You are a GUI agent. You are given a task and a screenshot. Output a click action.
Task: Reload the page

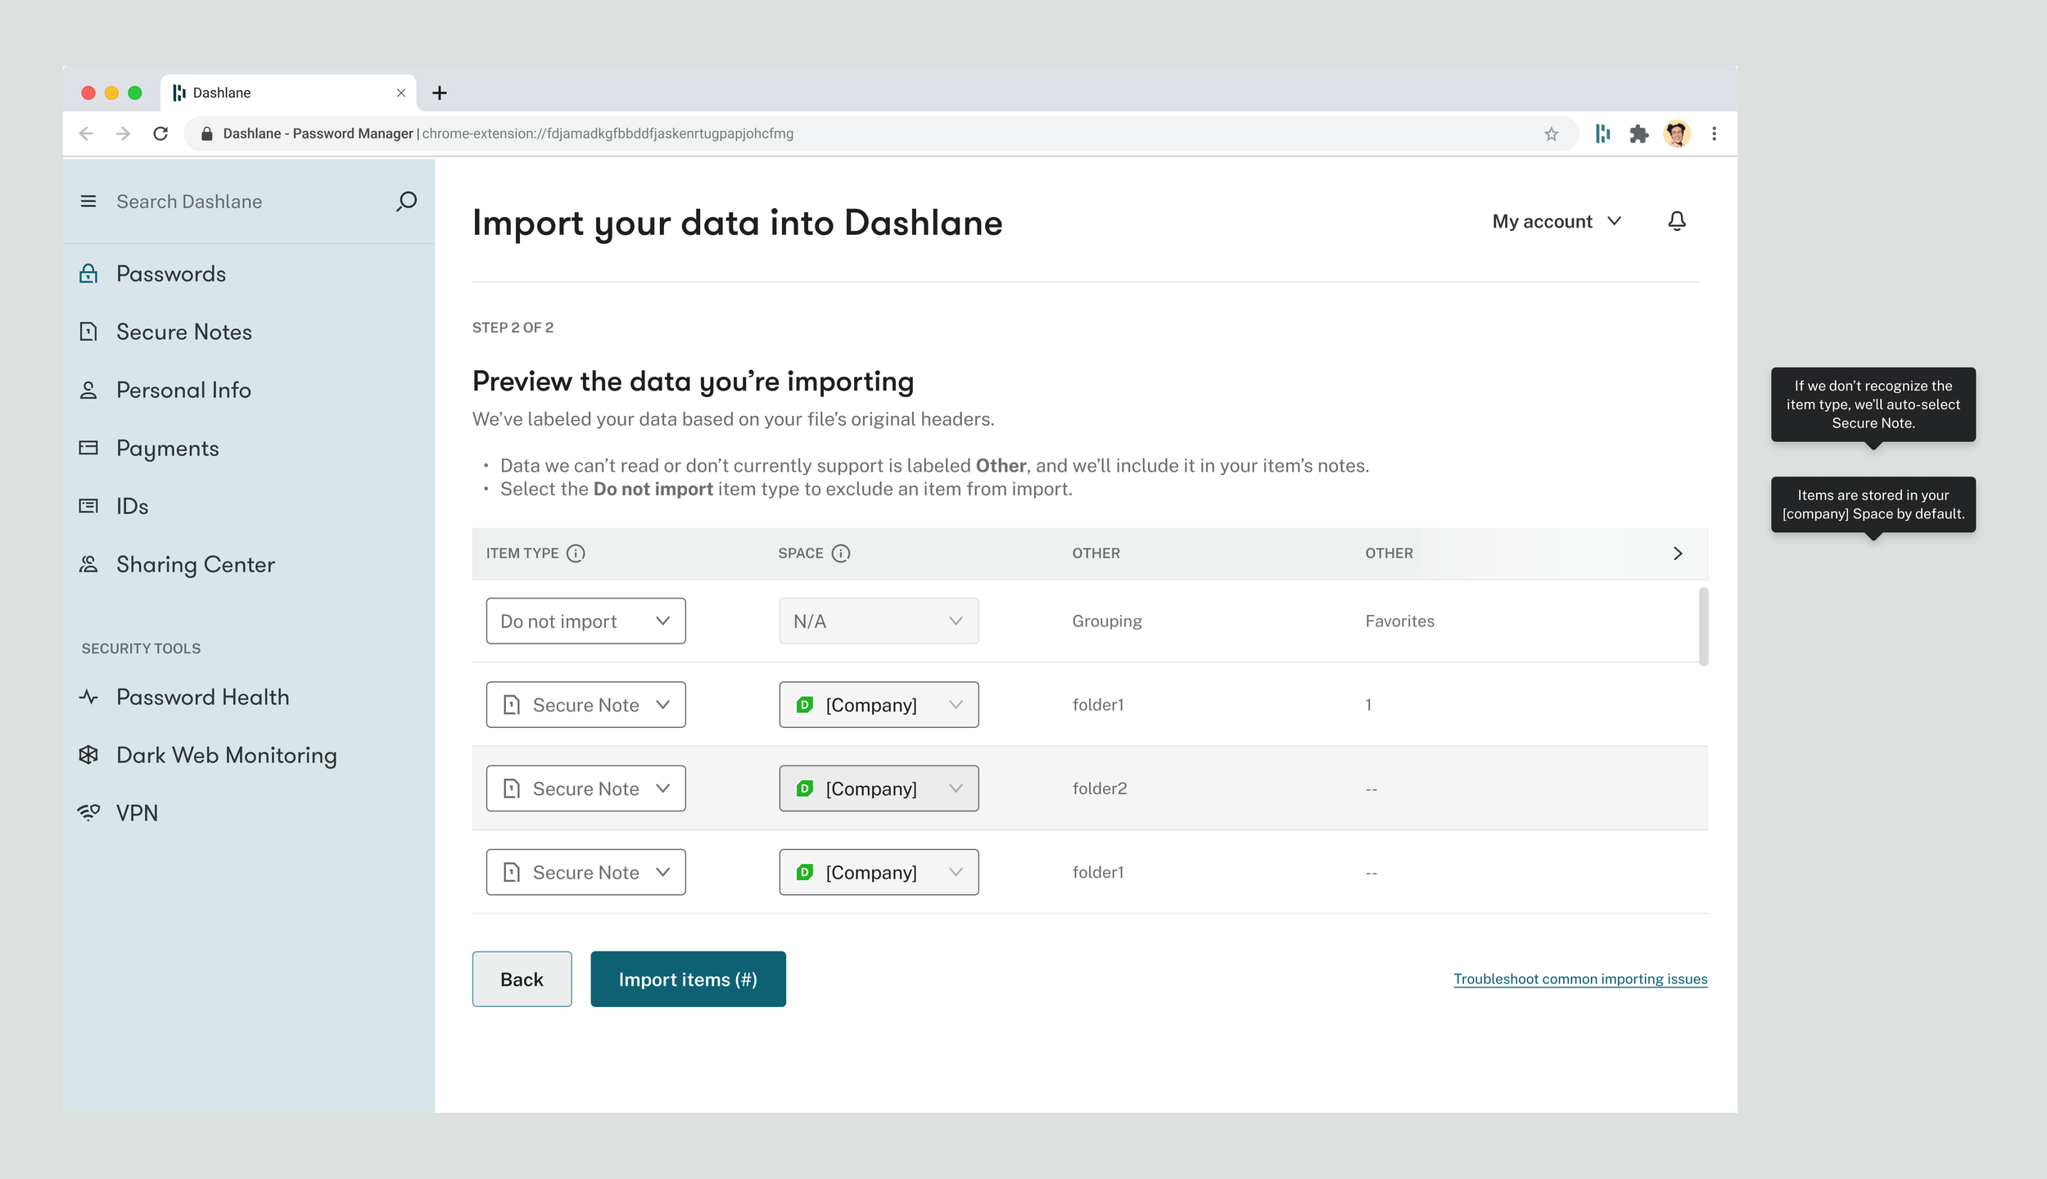[x=160, y=133]
